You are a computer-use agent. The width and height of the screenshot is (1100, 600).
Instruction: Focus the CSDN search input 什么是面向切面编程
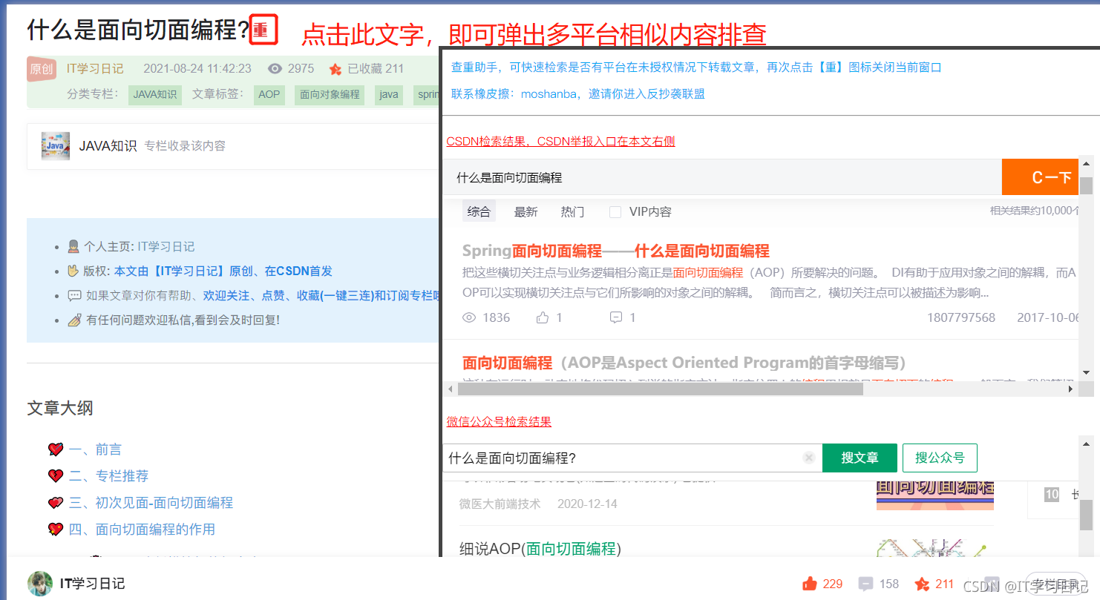click(724, 177)
